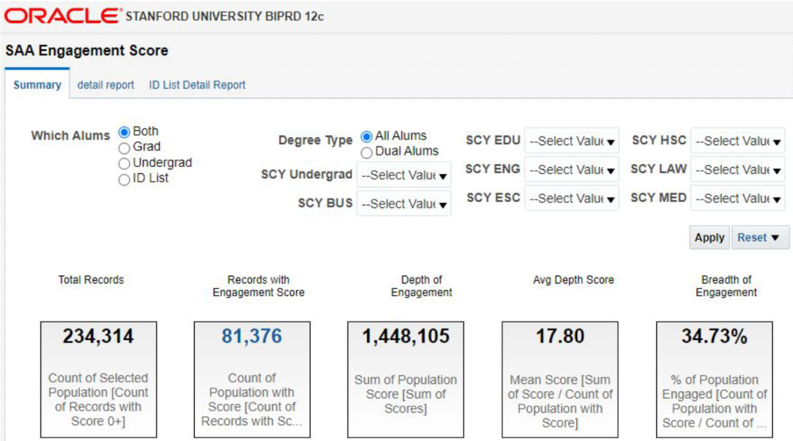Click the Avg Depth Score heading
Image resolution: width=793 pixels, height=441 pixels.
coord(573,280)
